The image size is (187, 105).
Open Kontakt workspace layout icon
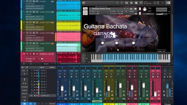click(136, 3)
